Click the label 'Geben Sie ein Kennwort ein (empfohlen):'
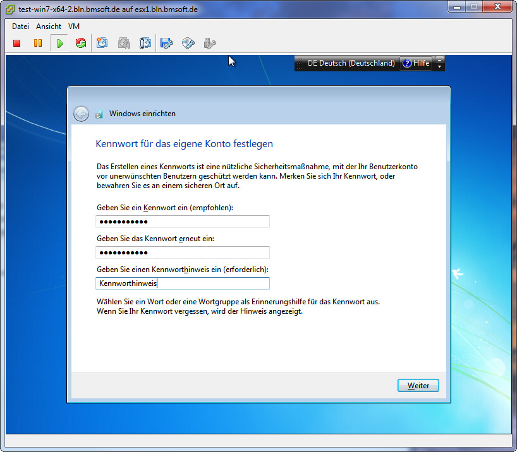The image size is (517, 452). (x=165, y=208)
